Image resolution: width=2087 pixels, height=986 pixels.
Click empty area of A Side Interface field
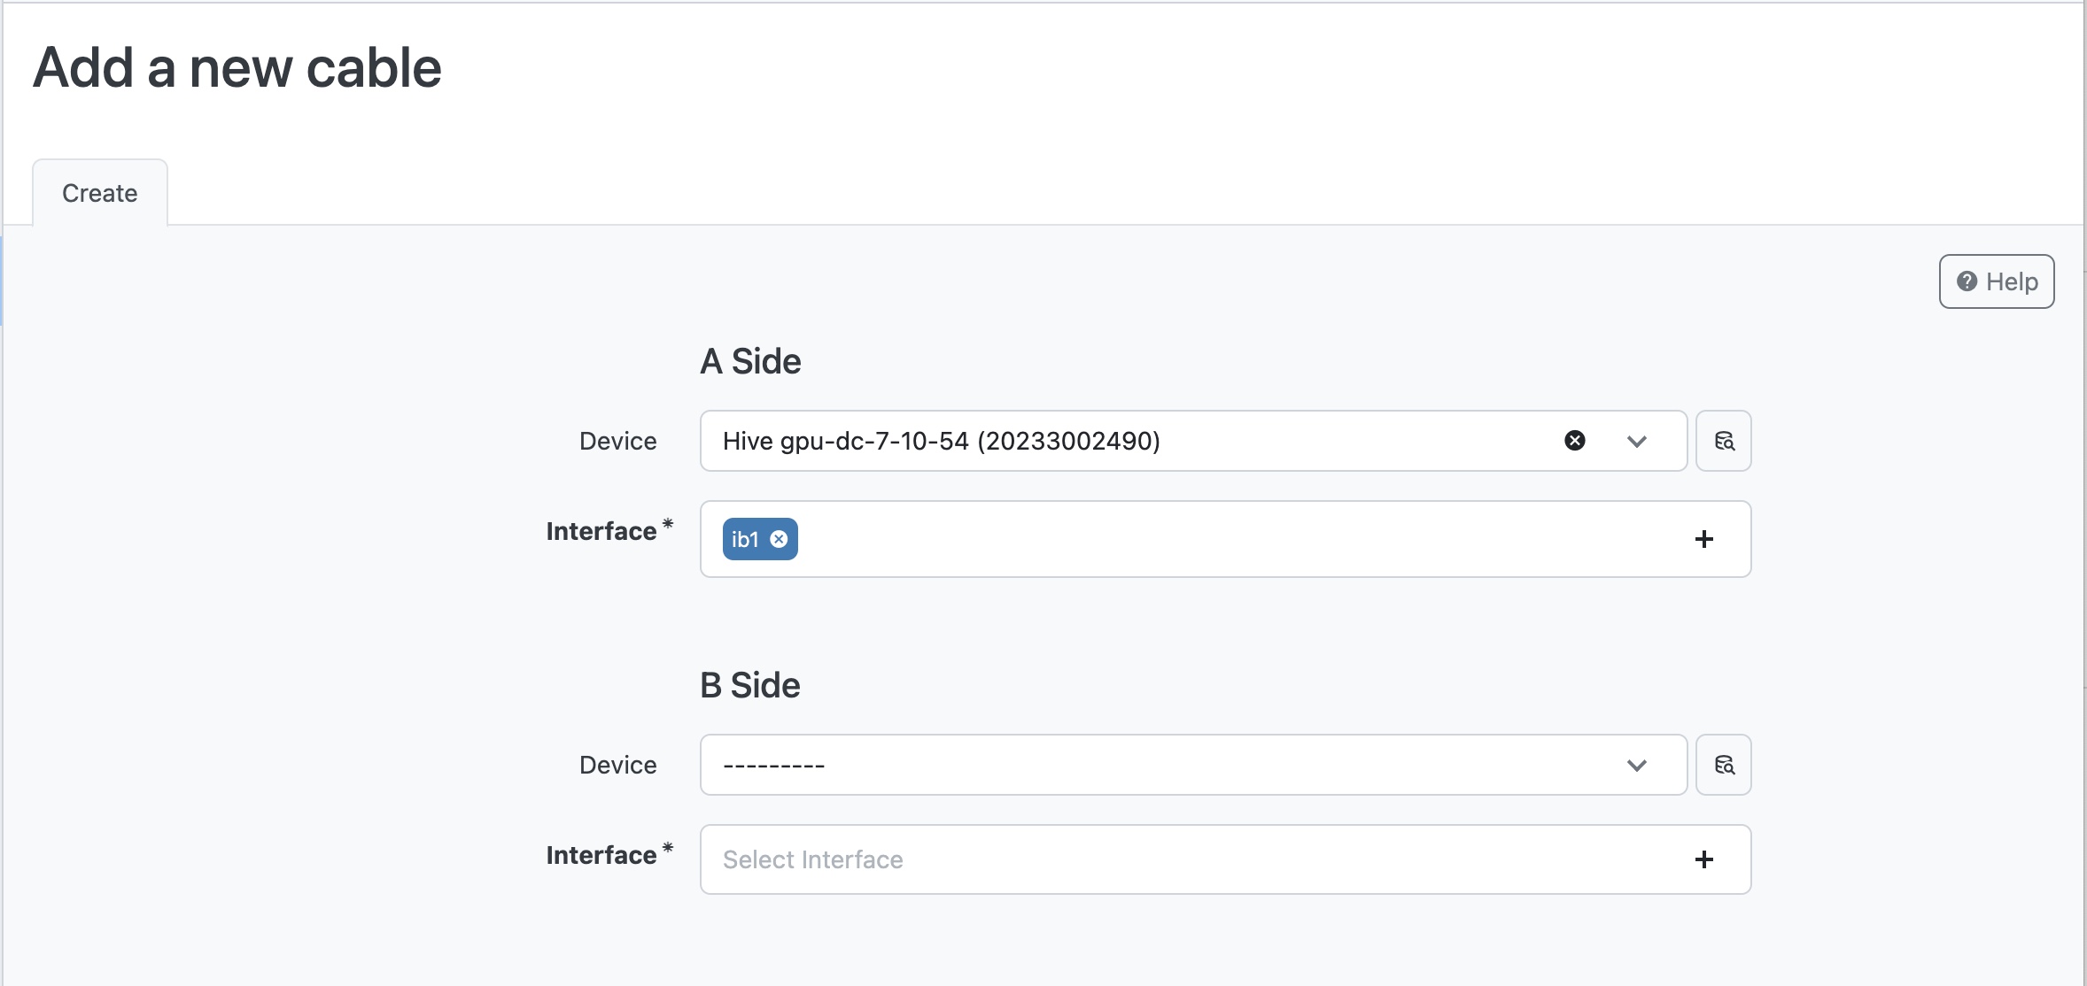click(1240, 539)
